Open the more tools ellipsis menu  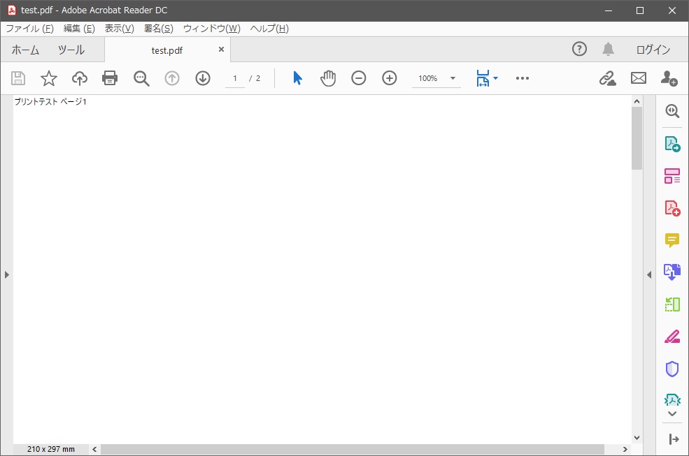[x=523, y=78]
